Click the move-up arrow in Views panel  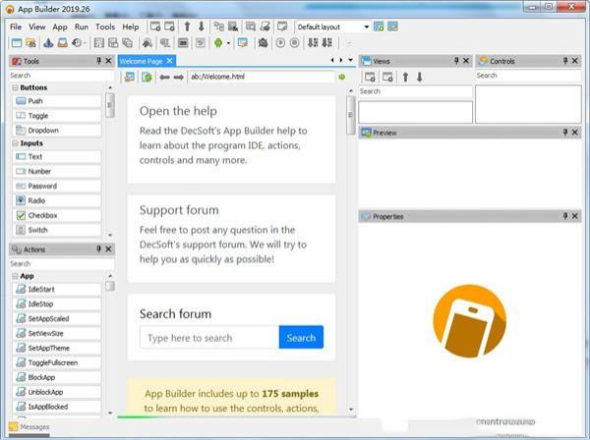(x=404, y=77)
